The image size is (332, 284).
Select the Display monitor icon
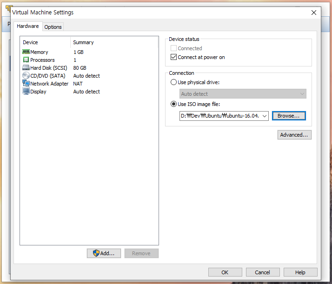pyautogui.click(x=26, y=92)
